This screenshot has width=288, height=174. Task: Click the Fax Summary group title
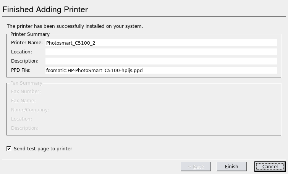[x=26, y=83]
